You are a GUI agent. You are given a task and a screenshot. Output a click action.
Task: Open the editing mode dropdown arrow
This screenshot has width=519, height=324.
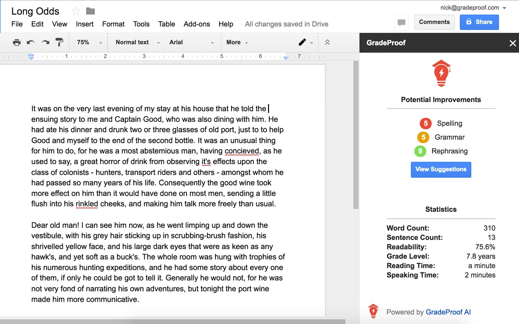coord(311,43)
